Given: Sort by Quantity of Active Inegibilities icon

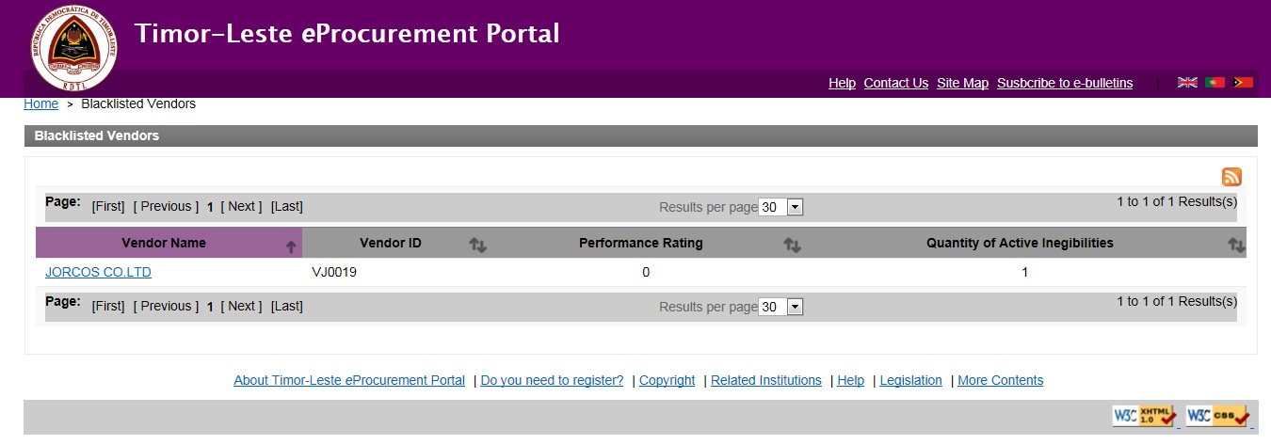Looking at the screenshot, I should (1235, 245).
